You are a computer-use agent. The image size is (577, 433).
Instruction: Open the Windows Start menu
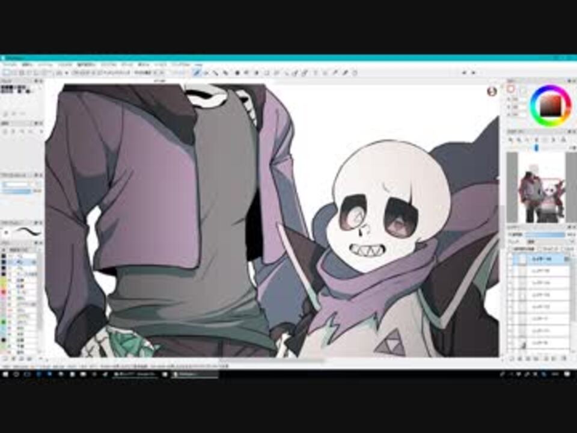5,374
